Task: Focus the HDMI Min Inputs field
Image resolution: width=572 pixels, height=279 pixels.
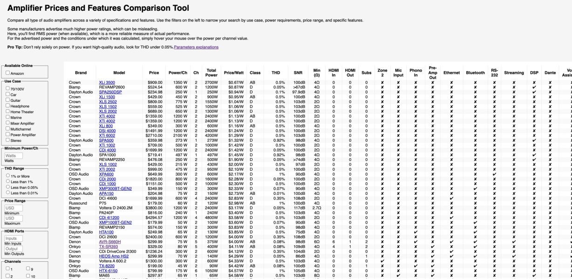Action: (x=13, y=239)
